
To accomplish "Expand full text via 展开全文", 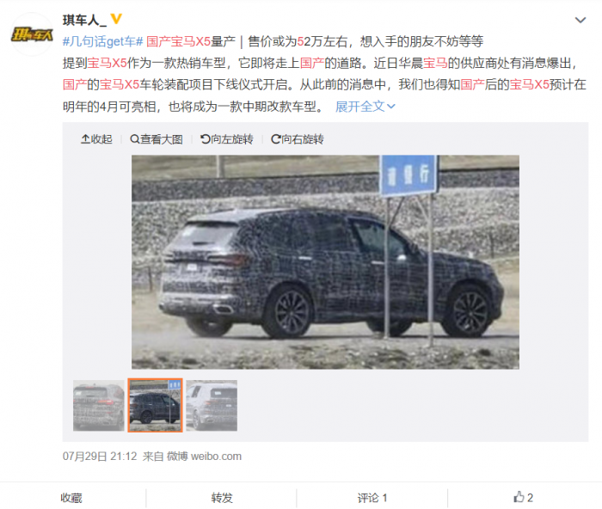I will click(365, 107).
